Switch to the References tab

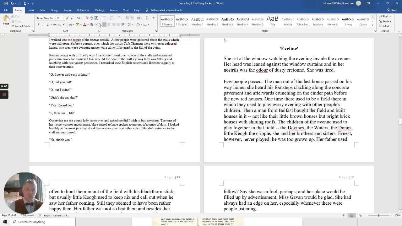(83, 10)
